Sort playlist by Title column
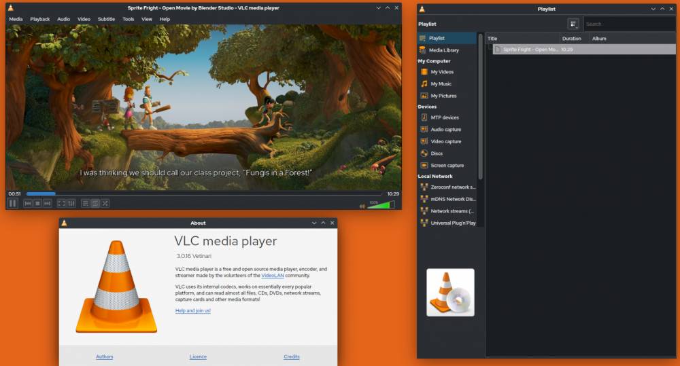 click(522, 39)
